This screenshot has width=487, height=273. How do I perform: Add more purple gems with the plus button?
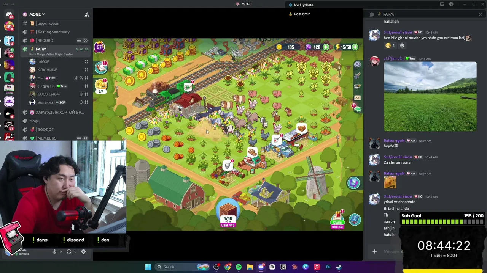point(326,47)
